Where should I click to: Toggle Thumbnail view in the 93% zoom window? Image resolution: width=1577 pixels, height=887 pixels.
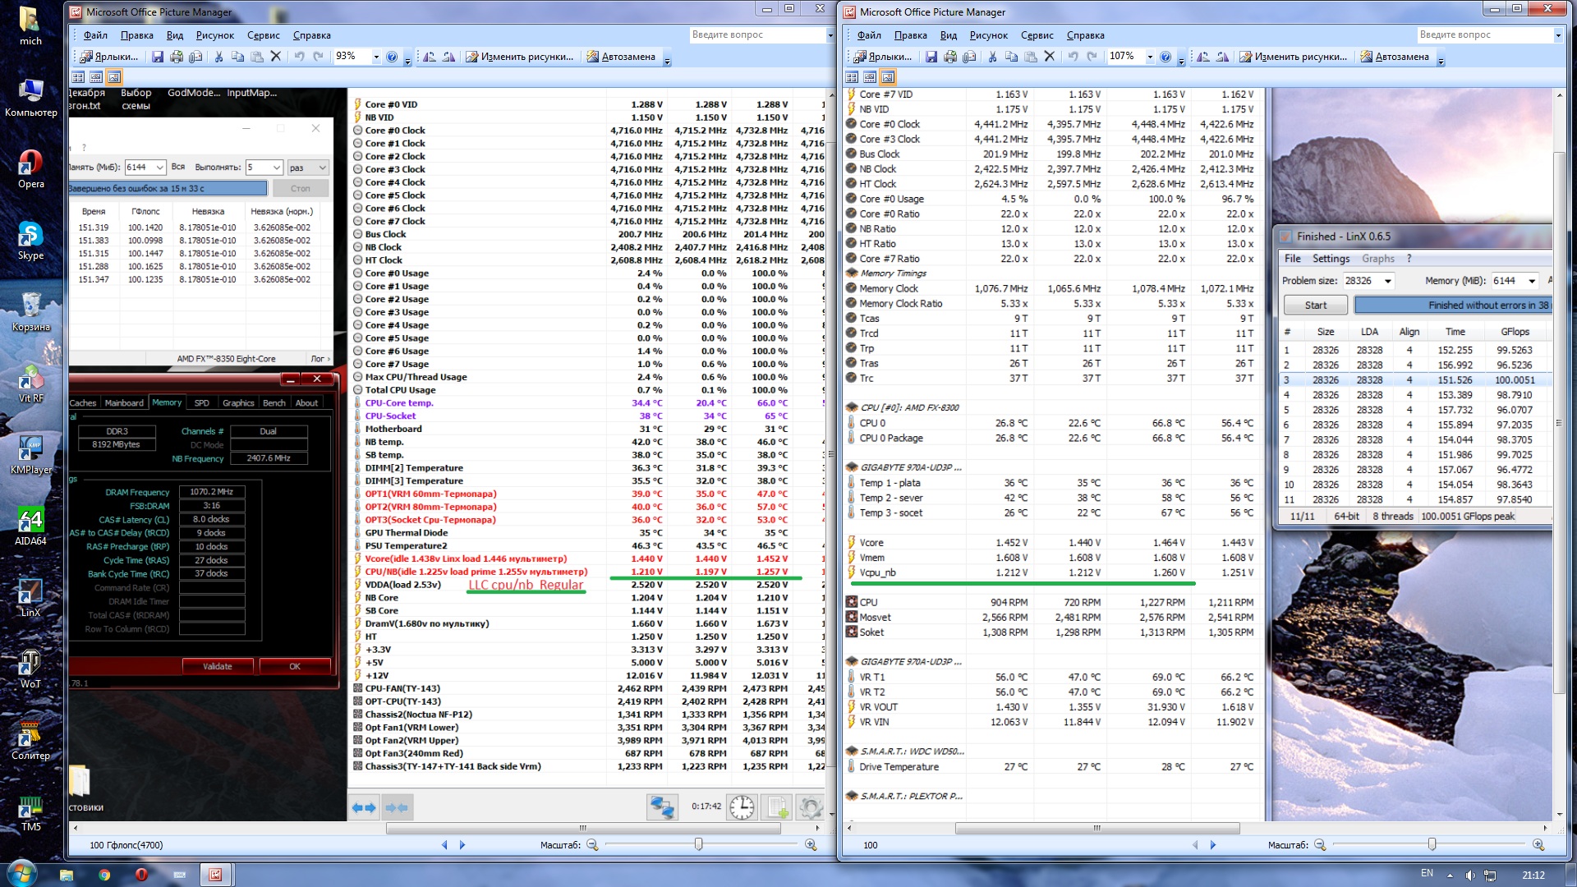78,77
